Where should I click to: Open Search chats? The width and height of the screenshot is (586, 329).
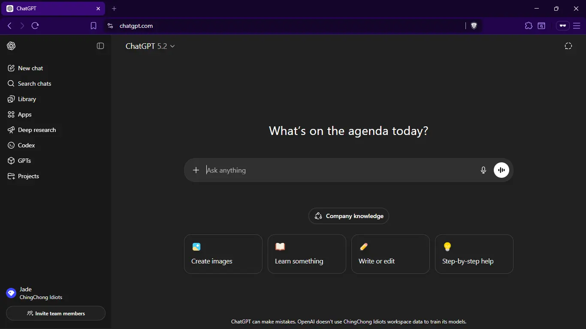[x=55, y=84]
